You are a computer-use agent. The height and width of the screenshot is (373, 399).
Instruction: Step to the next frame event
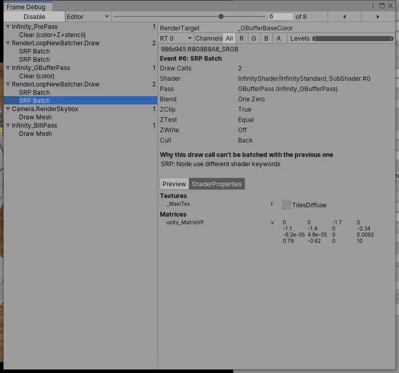click(x=377, y=17)
